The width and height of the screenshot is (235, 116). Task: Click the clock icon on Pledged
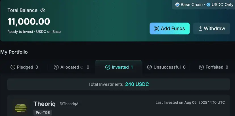13,67
